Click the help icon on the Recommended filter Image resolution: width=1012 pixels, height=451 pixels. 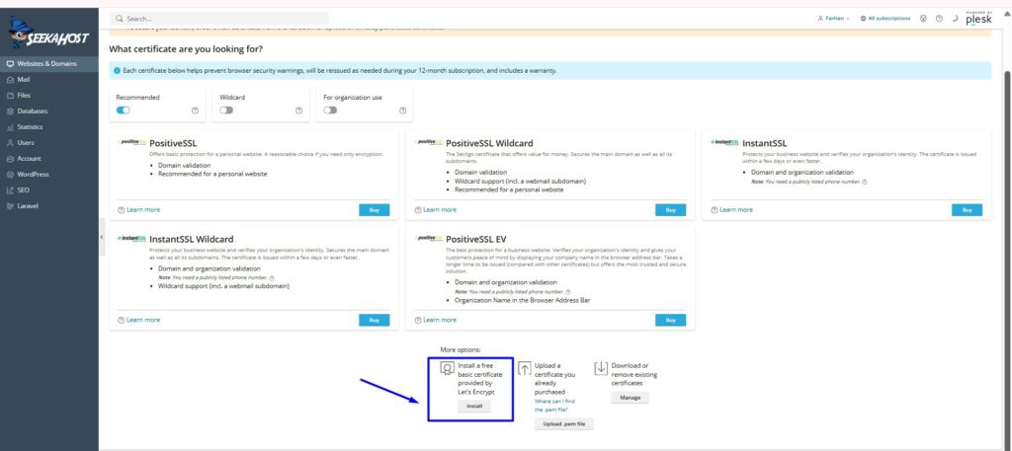pos(195,111)
